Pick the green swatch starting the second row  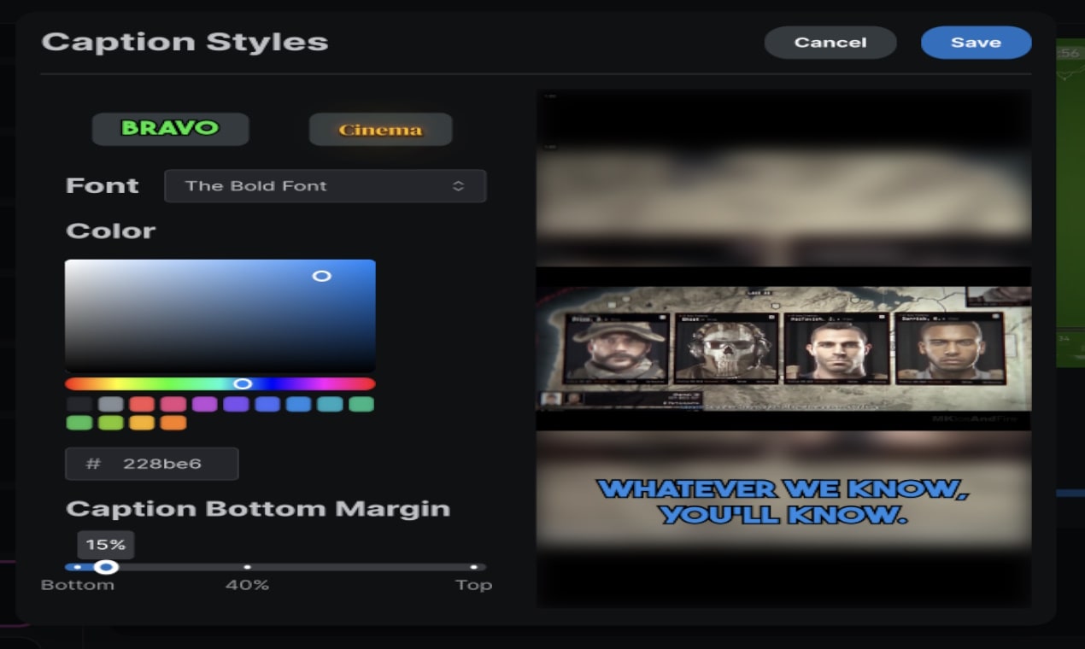[79, 423]
